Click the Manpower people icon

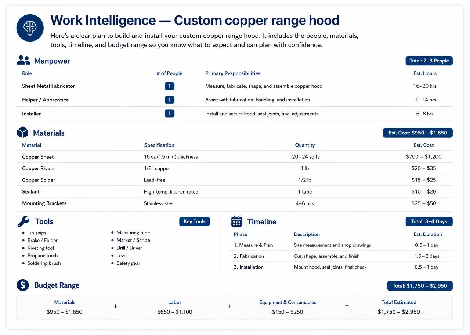pyautogui.click(x=23, y=61)
